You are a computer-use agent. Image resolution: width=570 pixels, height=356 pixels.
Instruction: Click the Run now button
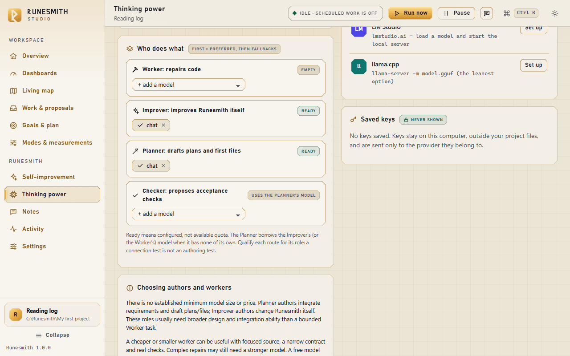tap(410, 13)
